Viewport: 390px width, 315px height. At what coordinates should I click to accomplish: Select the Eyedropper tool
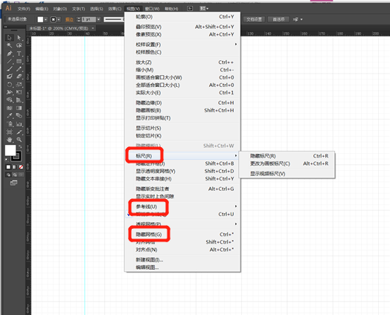(x=10, y=116)
